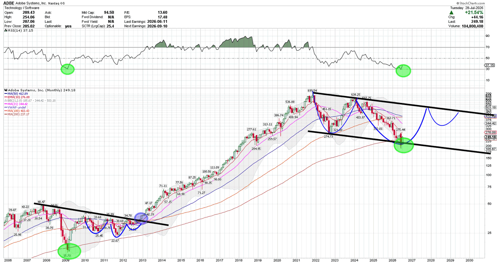Image resolution: width=499 pixels, height=262 pixels.
Task: Click the Last Earnings date 2026-06-11
Action: (x=157, y=22)
